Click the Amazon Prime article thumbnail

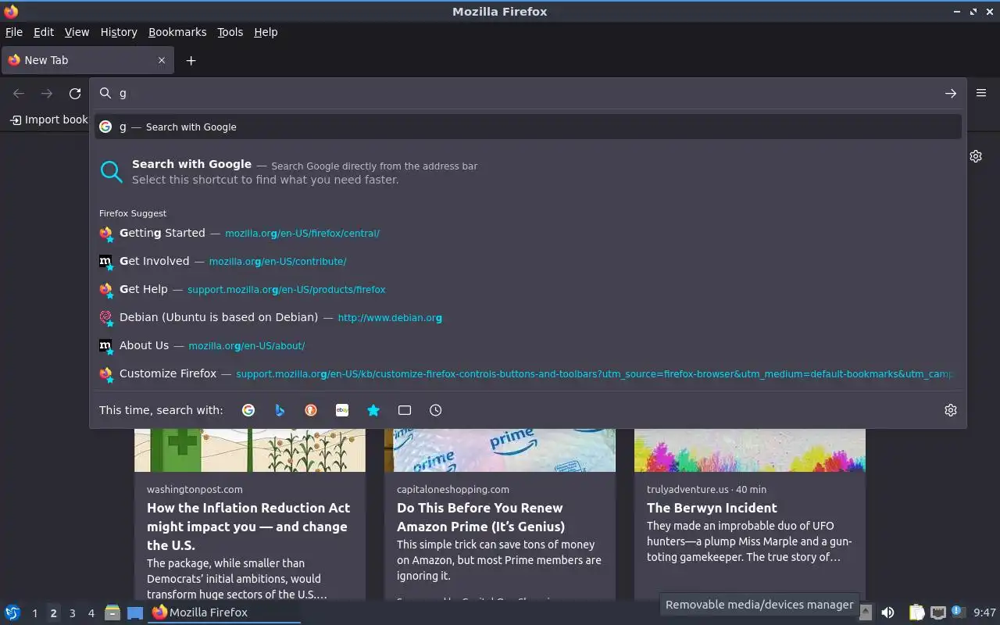pyautogui.click(x=500, y=450)
